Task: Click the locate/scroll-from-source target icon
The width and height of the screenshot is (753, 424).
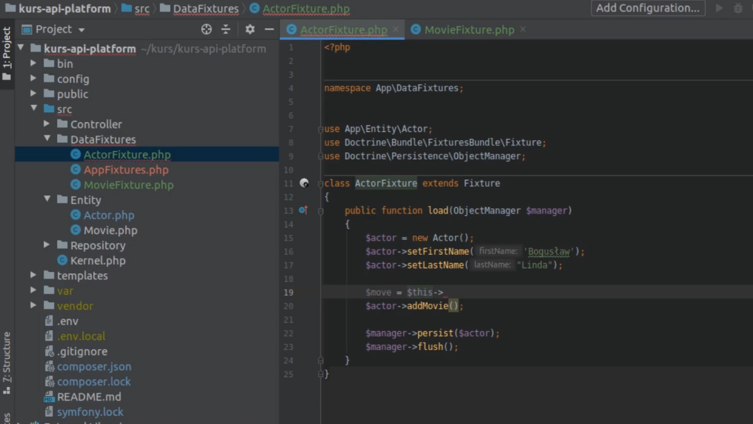Action: pyautogui.click(x=206, y=30)
